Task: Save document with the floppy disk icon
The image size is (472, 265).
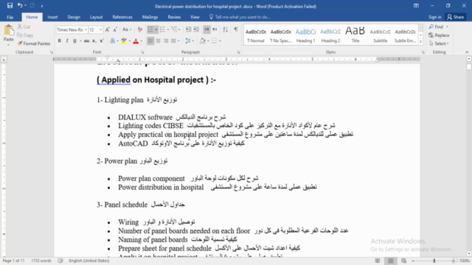Action: click(10, 6)
